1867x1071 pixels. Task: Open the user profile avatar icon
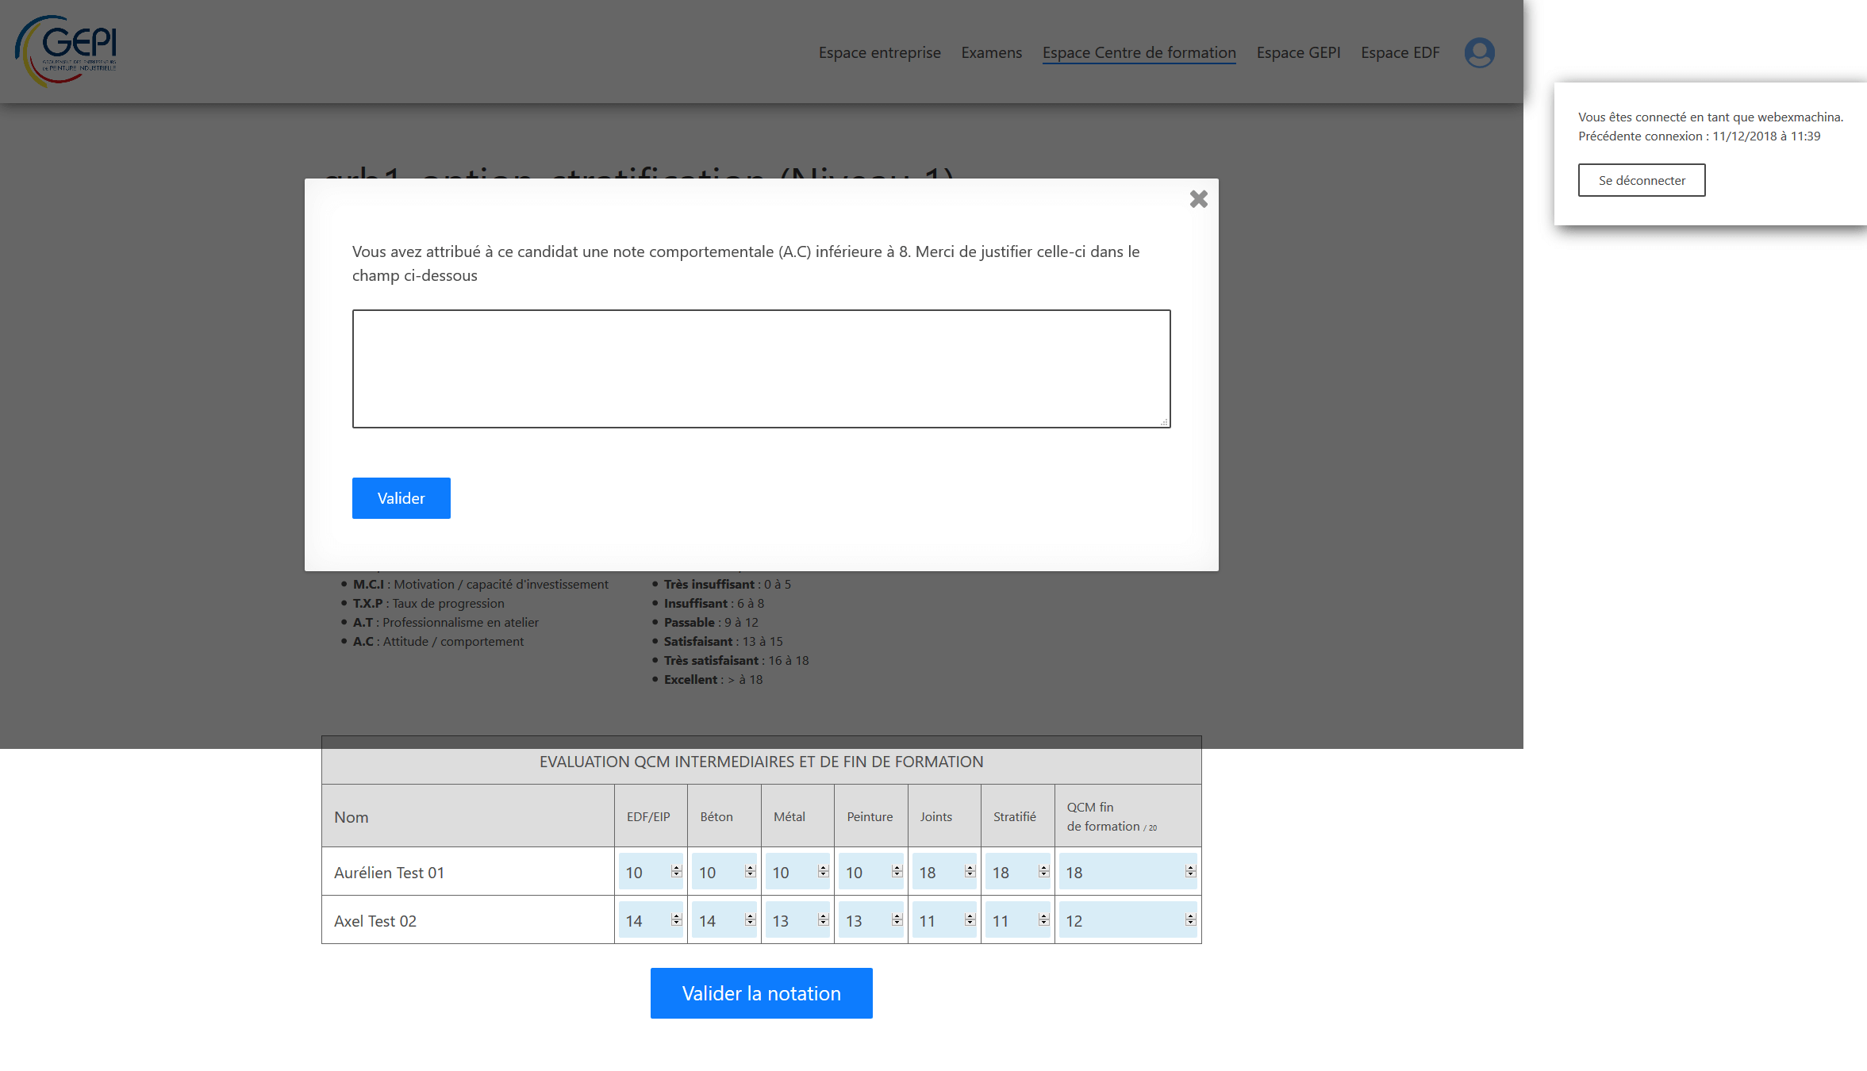1479,52
